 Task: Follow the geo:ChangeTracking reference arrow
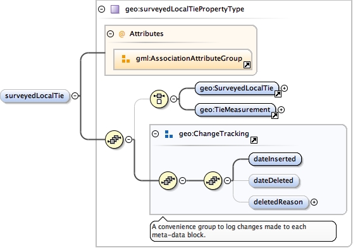pos(254,140)
